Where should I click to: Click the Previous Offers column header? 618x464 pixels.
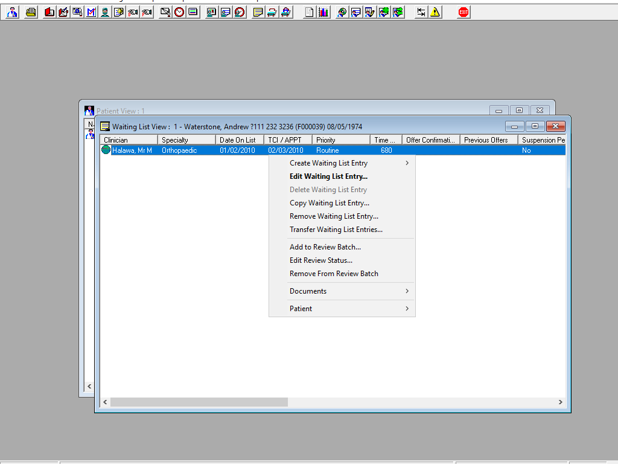coord(489,140)
